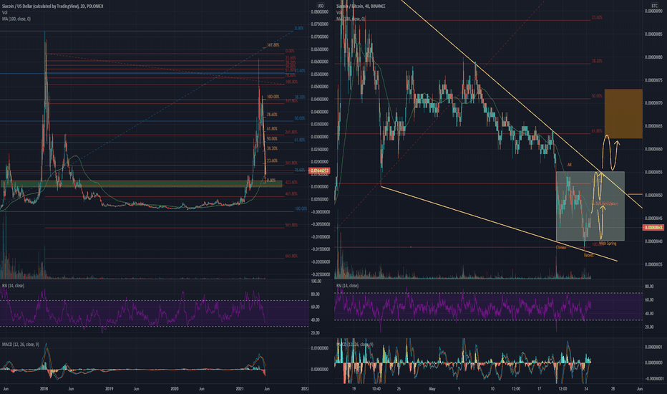Click the Siacoin / US Dollar chart title
This screenshot has width=667, height=394.
pos(53,6)
